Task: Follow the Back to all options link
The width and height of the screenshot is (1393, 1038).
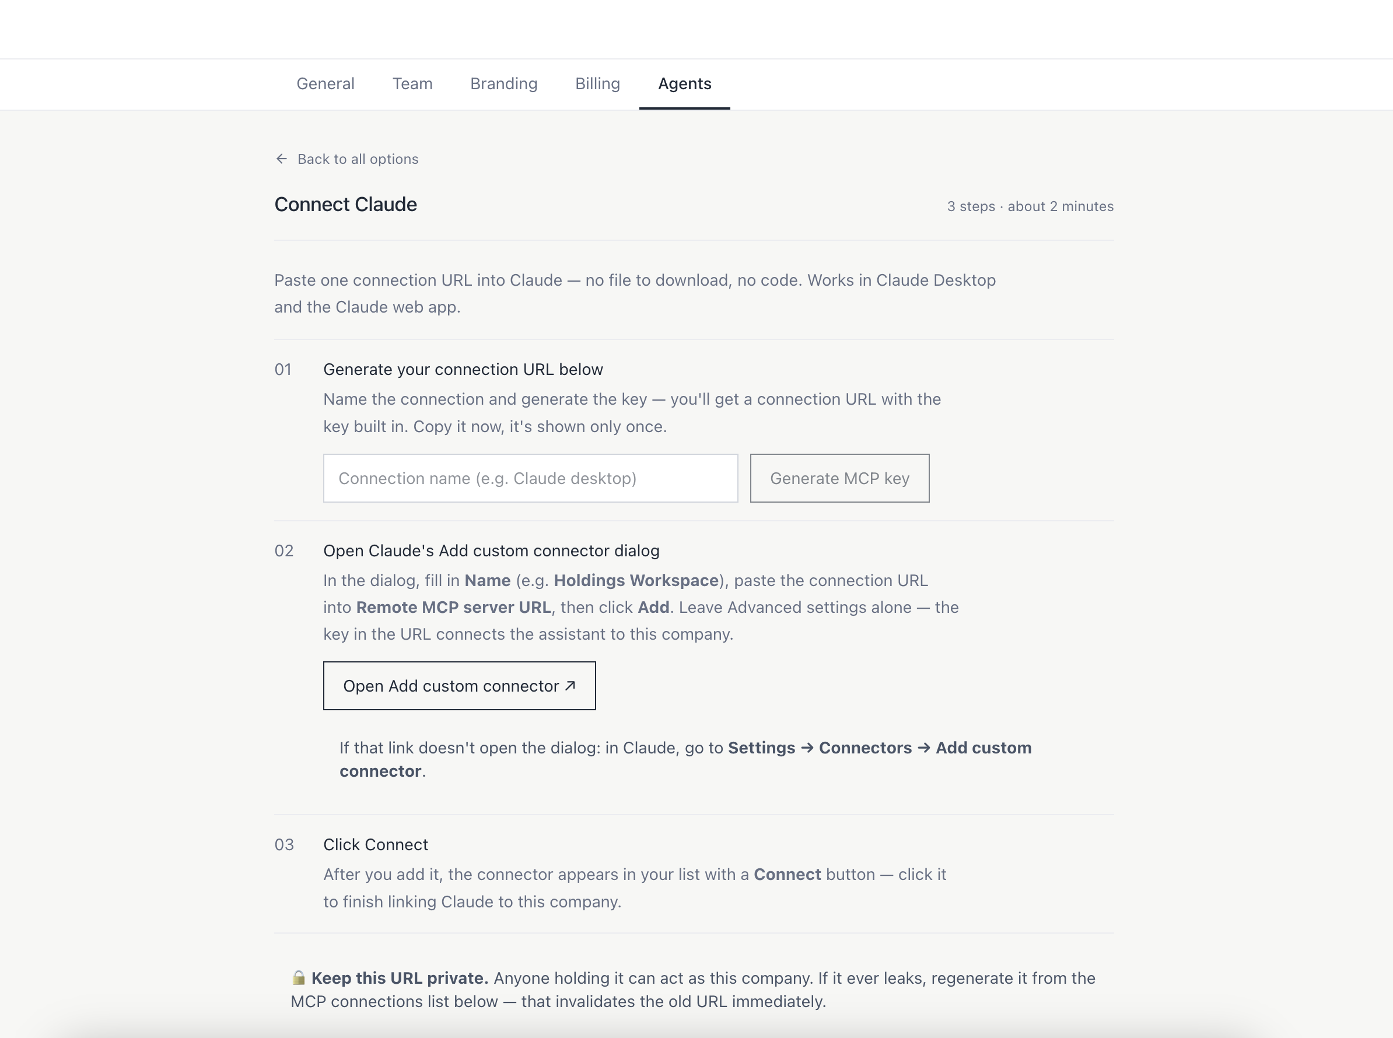Action: pos(346,159)
